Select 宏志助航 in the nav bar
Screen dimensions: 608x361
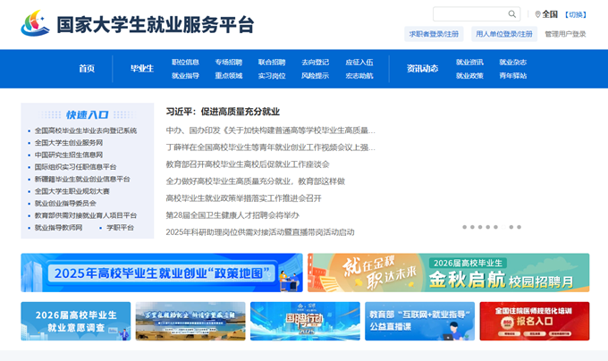(359, 76)
